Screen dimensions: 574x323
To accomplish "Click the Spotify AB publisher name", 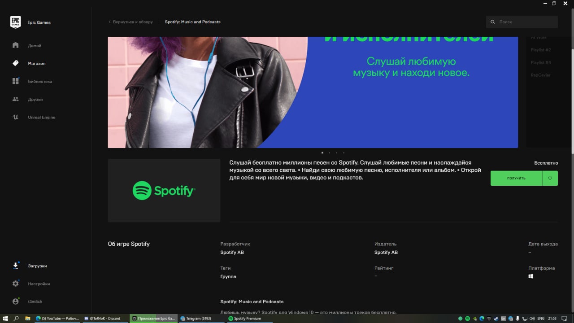I will pos(386,252).
